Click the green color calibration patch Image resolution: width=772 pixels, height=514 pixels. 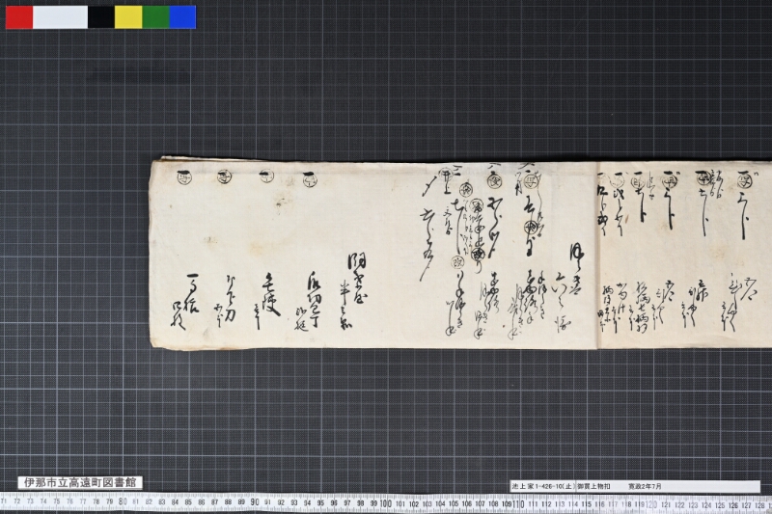[156, 17]
